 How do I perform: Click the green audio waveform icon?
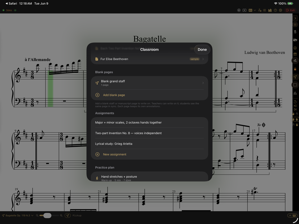pos(15,10)
